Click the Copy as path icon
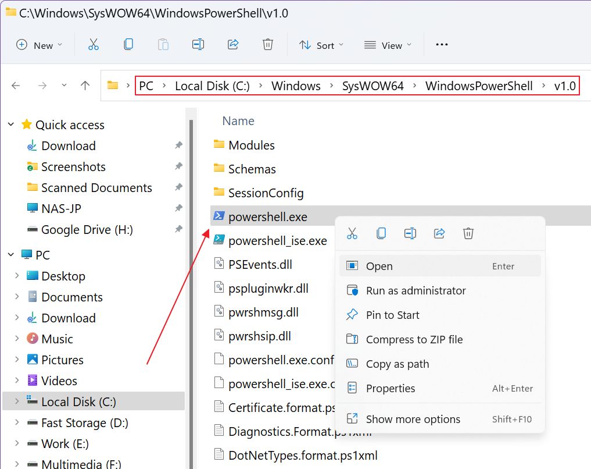The image size is (591, 469). [351, 364]
